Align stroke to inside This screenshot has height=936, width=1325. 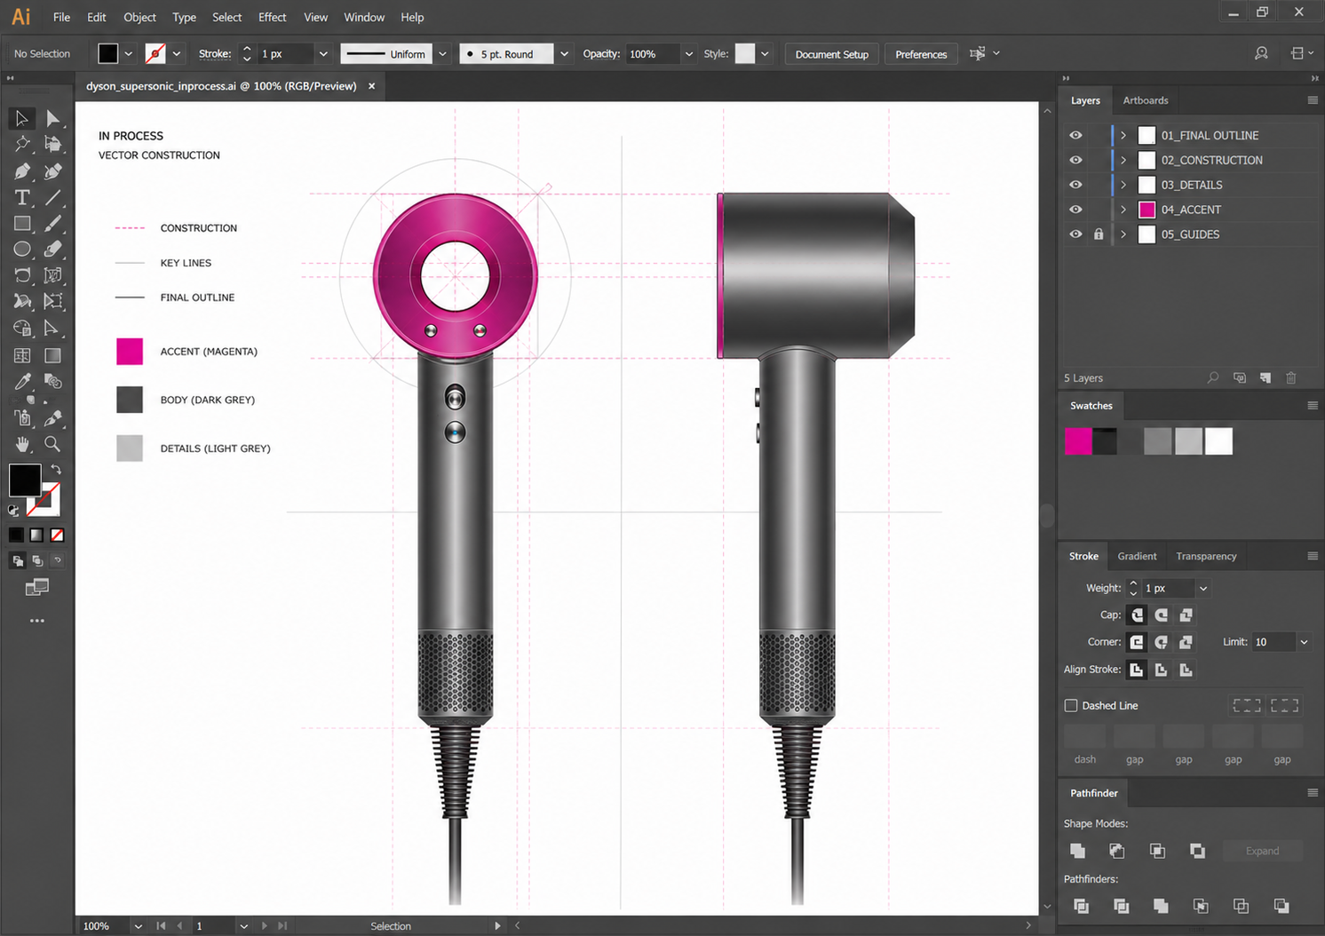click(x=1161, y=670)
